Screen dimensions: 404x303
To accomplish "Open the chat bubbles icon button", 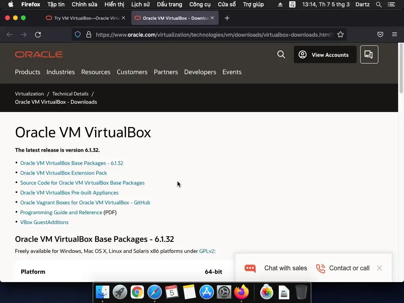I will [x=369, y=54].
